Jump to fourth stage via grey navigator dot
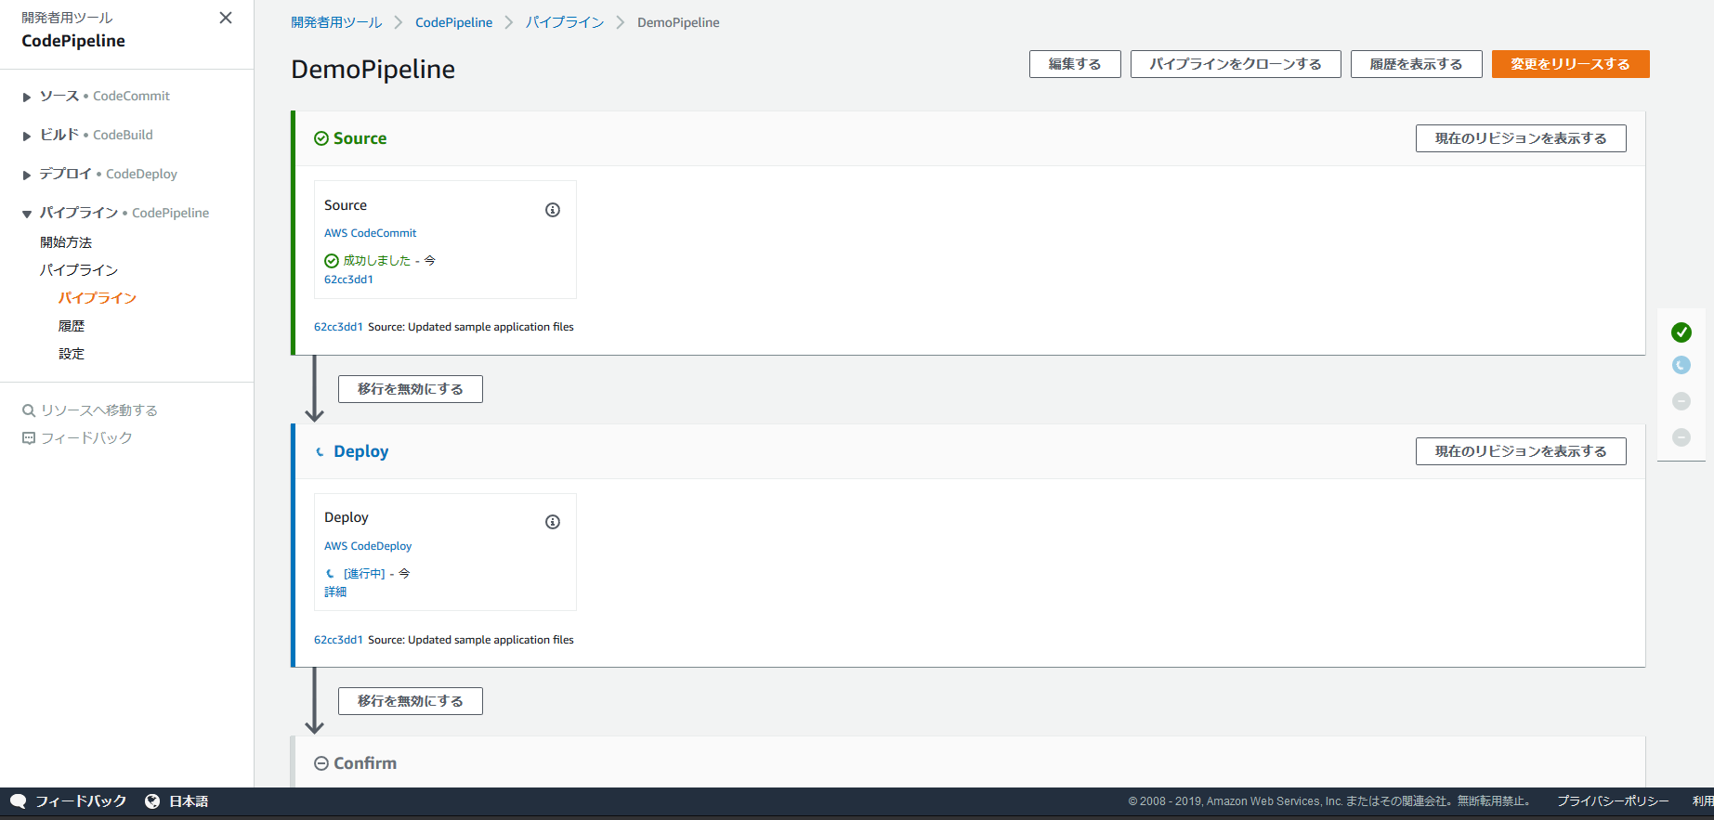This screenshot has height=820, width=1714. 1681,437
